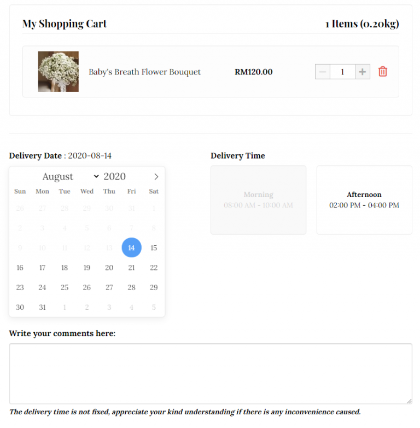Choose August 24 on calendar
This screenshot has height=428, width=420.
(42, 287)
